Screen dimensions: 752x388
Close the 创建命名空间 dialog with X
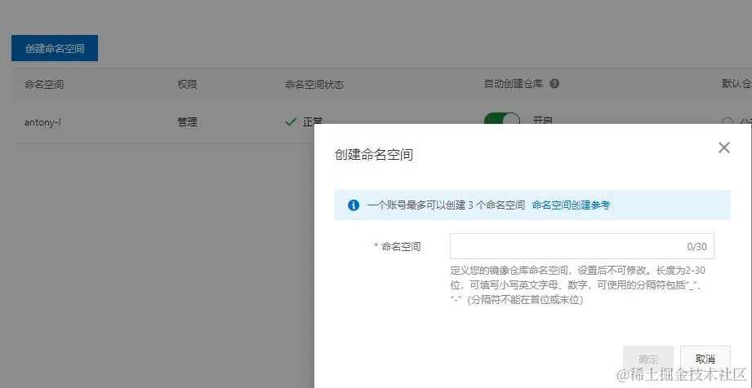click(723, 148)
